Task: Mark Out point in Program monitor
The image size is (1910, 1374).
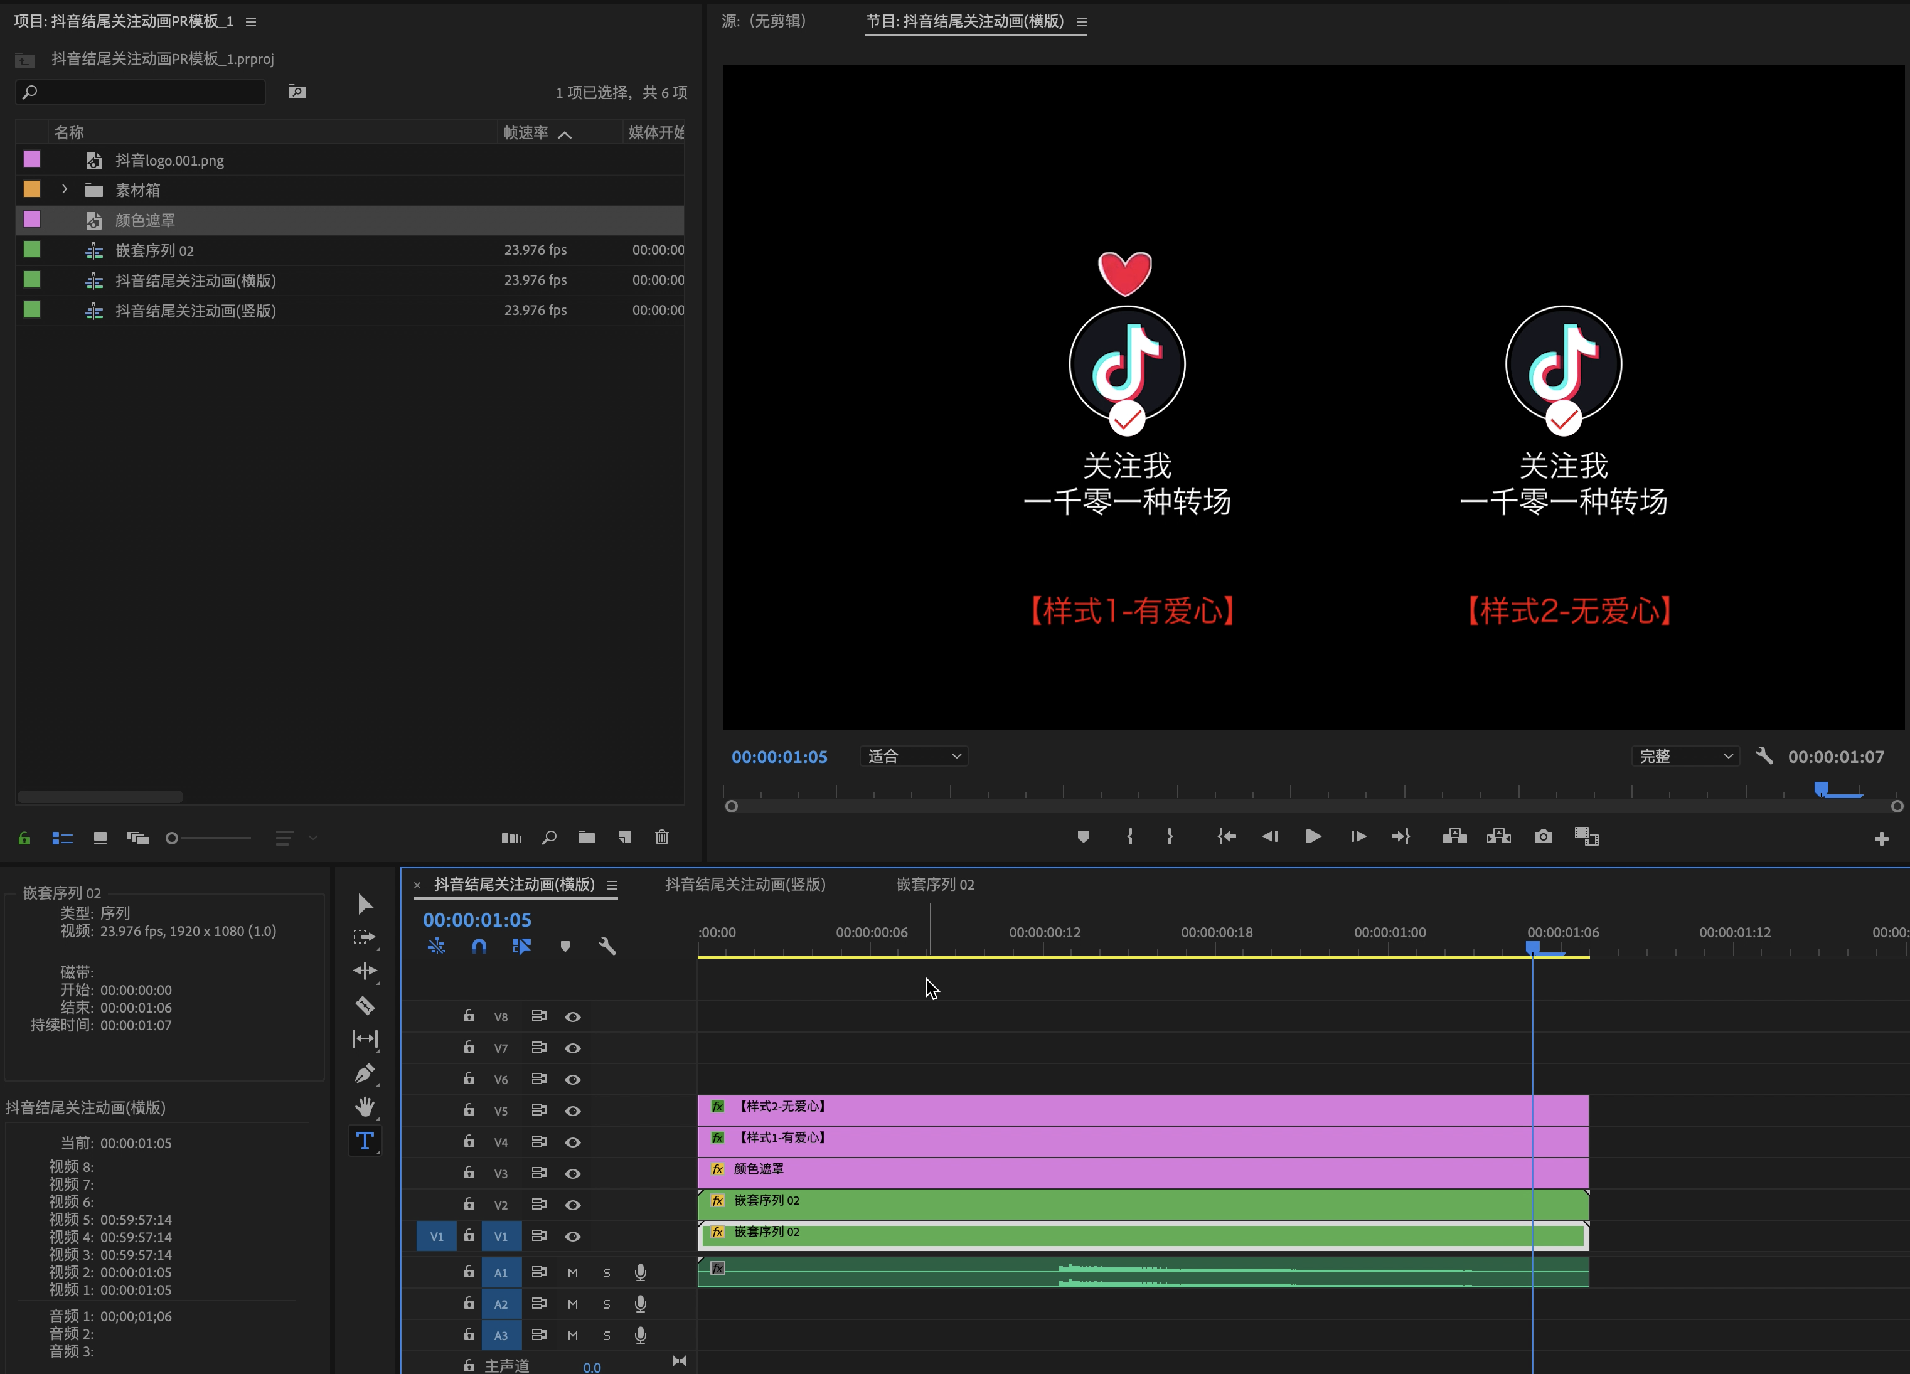Action: point(1170,836)
